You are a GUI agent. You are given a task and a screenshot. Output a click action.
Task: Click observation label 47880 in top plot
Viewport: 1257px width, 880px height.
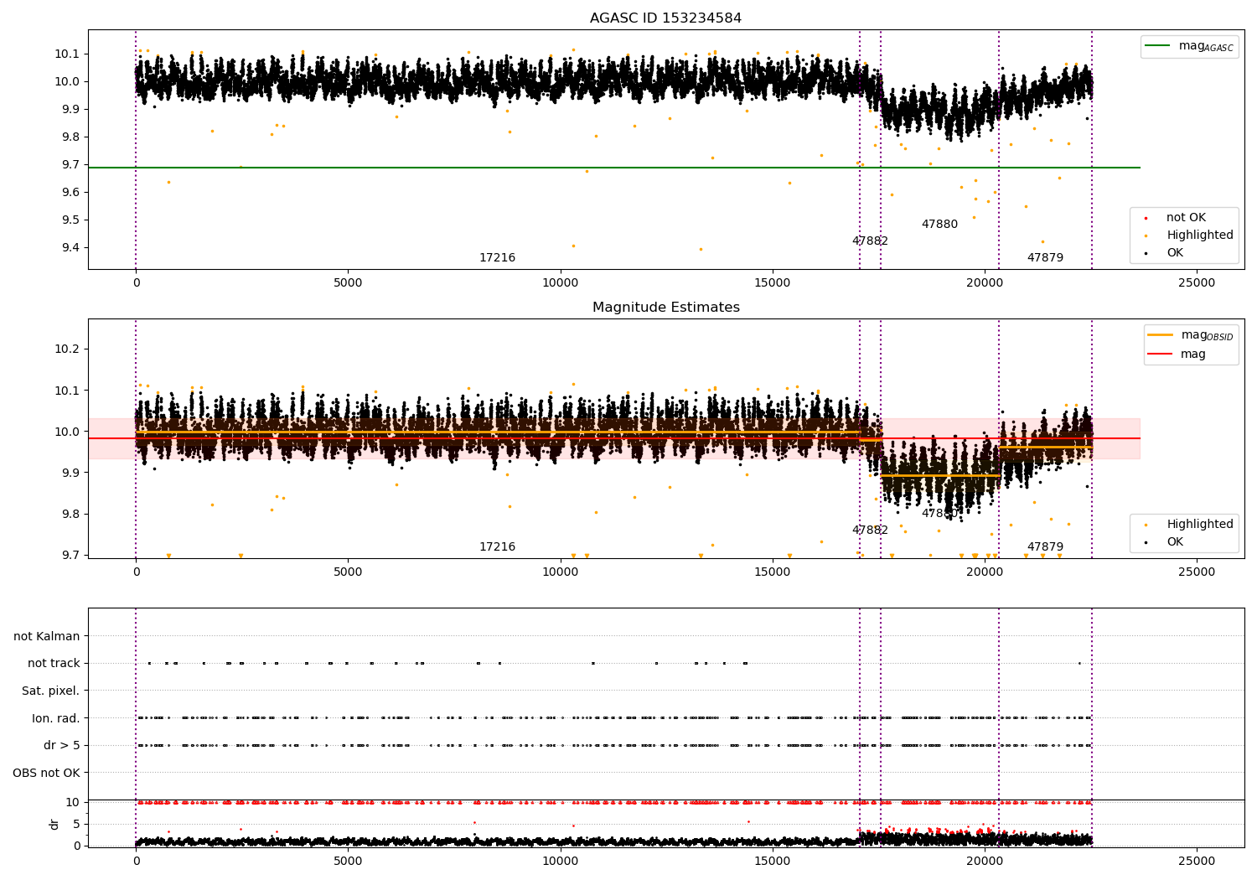939,225
